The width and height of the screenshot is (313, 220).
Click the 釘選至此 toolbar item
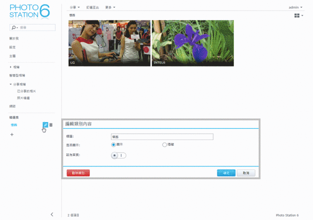(92, 7)
